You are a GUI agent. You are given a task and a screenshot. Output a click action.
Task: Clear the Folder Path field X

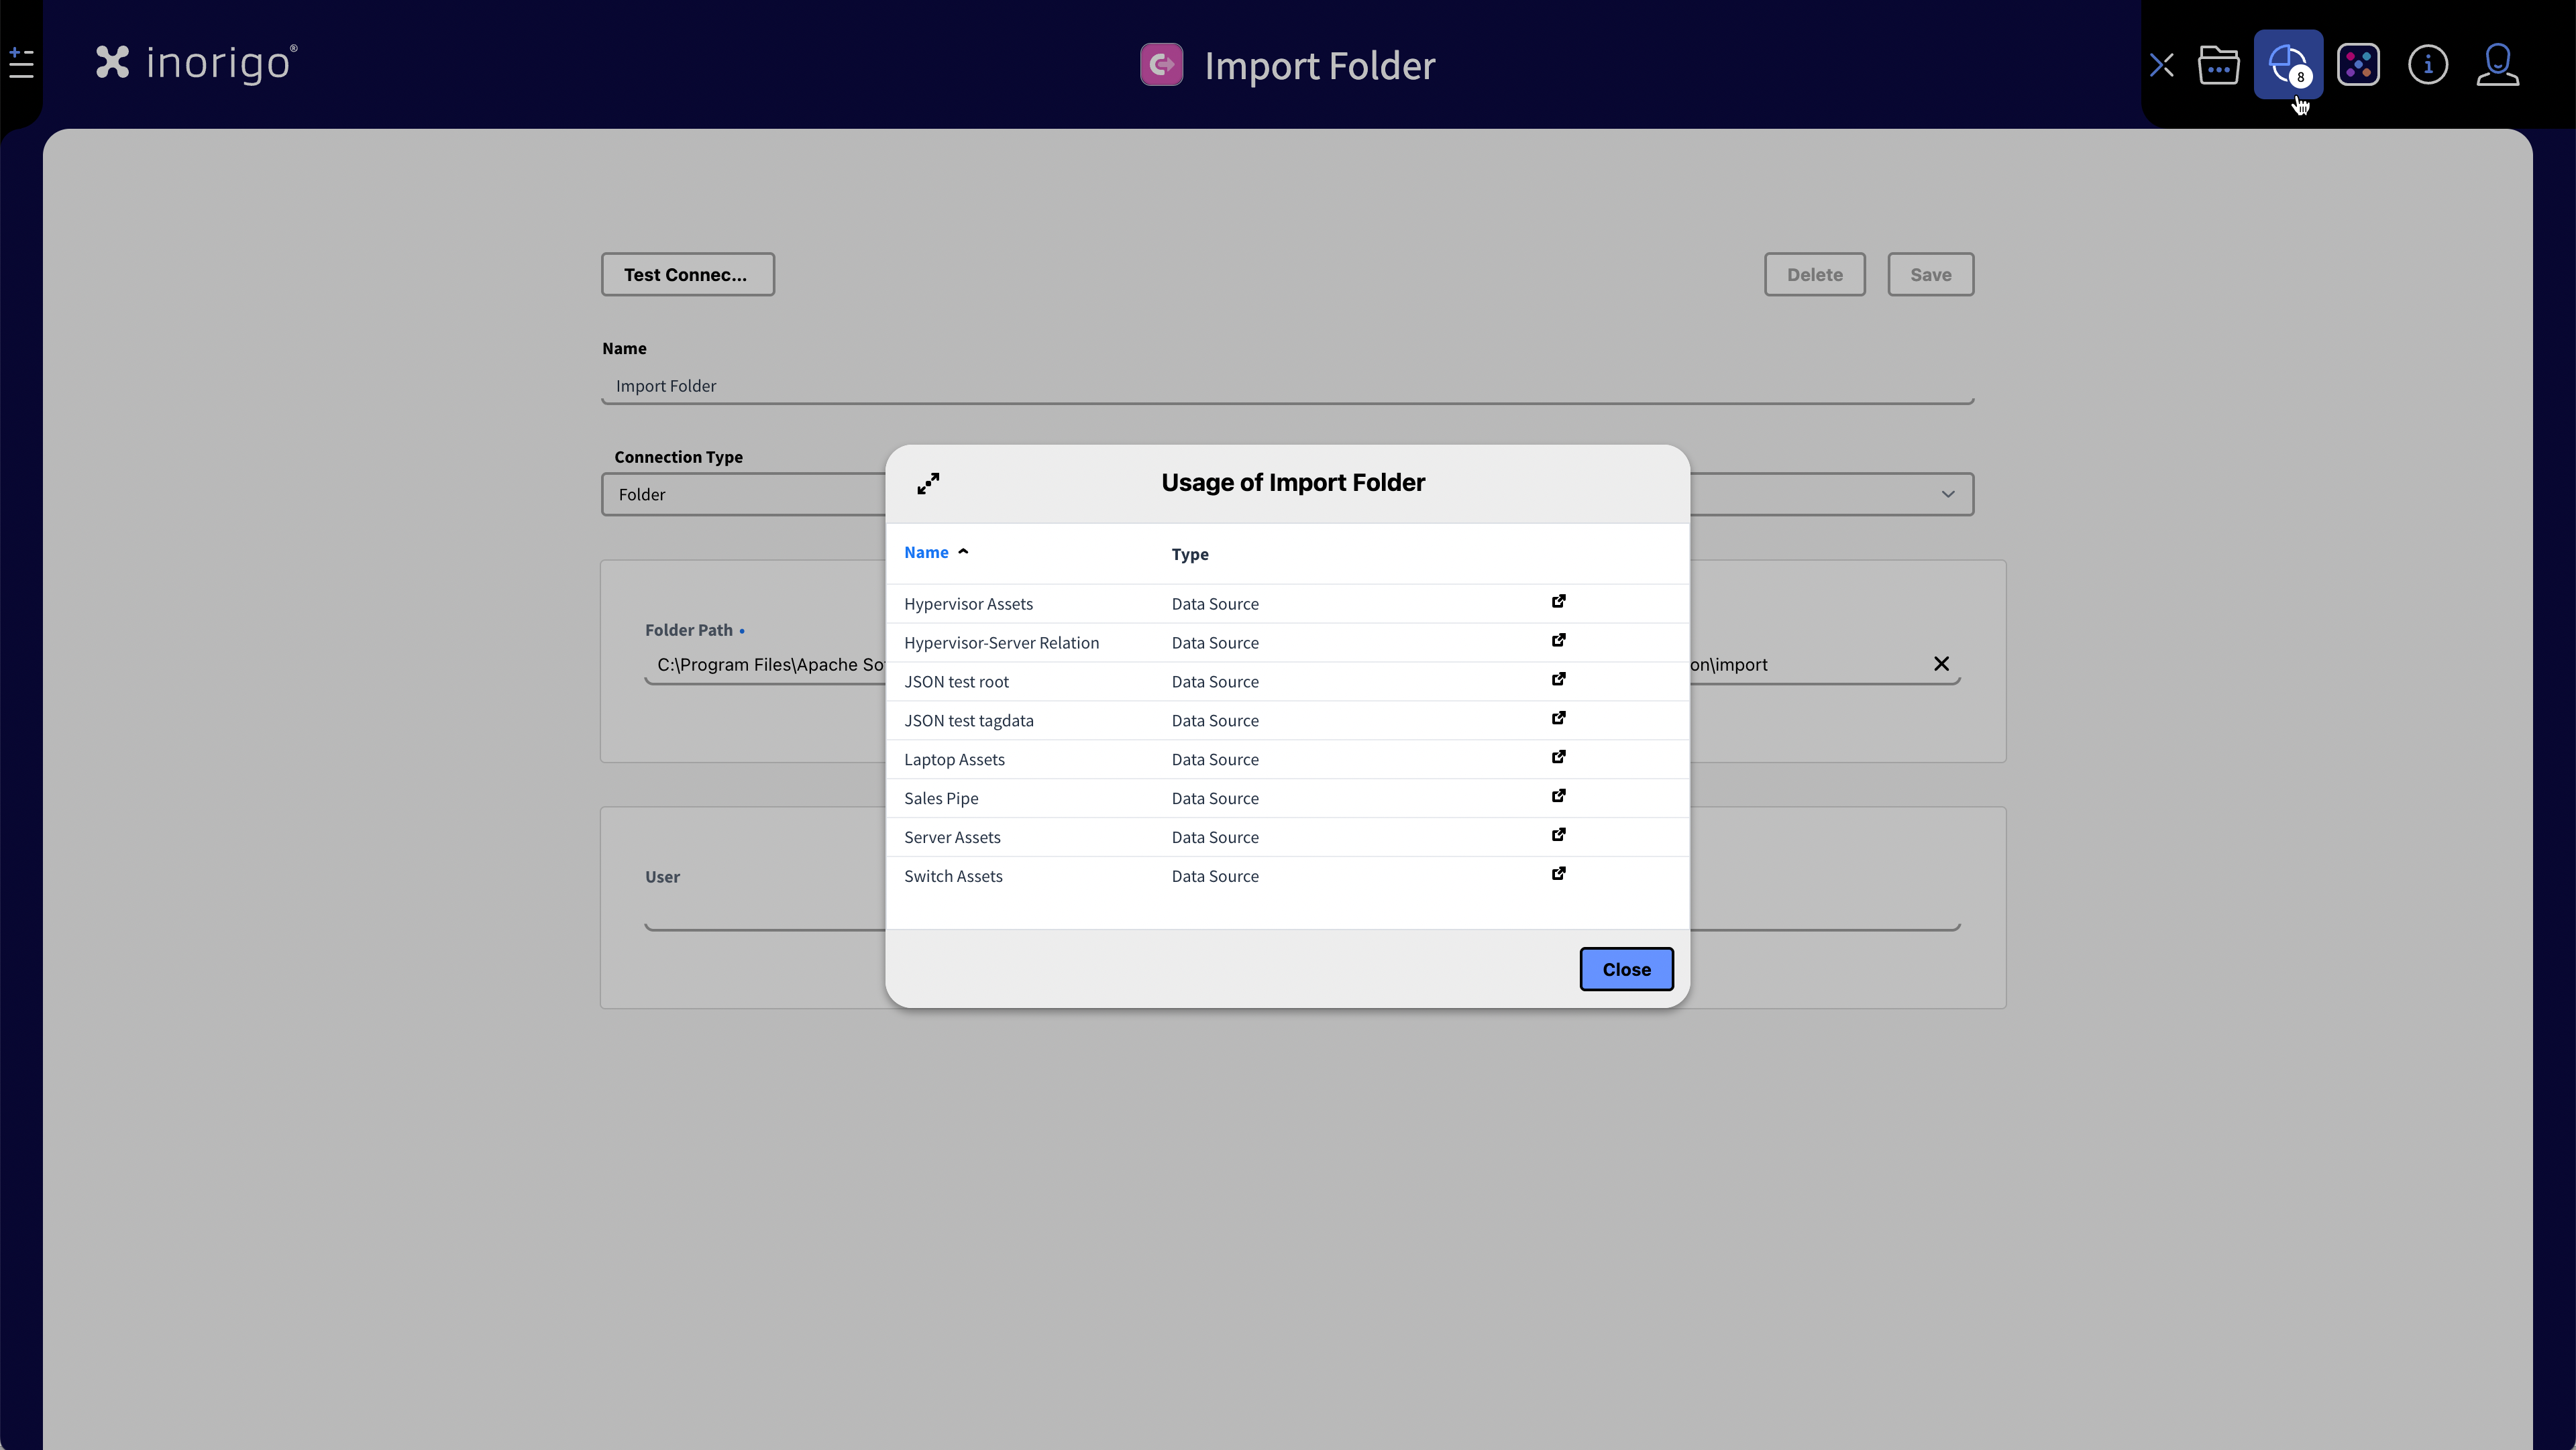tap(1941, 664)
